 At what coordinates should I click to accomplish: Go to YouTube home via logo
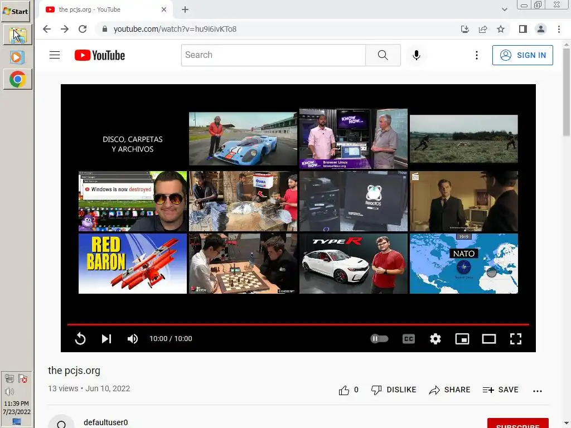[100, 55]
